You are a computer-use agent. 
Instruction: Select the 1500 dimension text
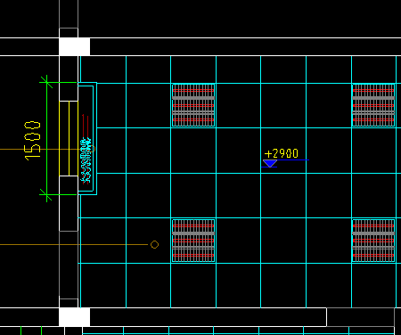(32, 141)
